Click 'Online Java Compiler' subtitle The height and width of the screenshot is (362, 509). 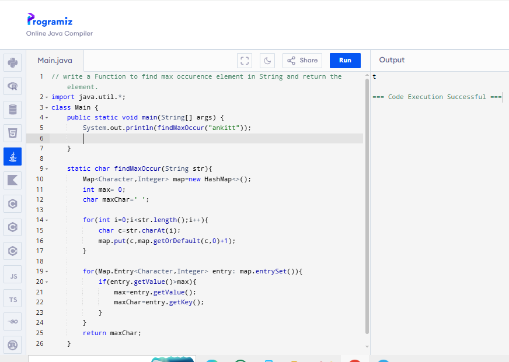tap(60, 33)
